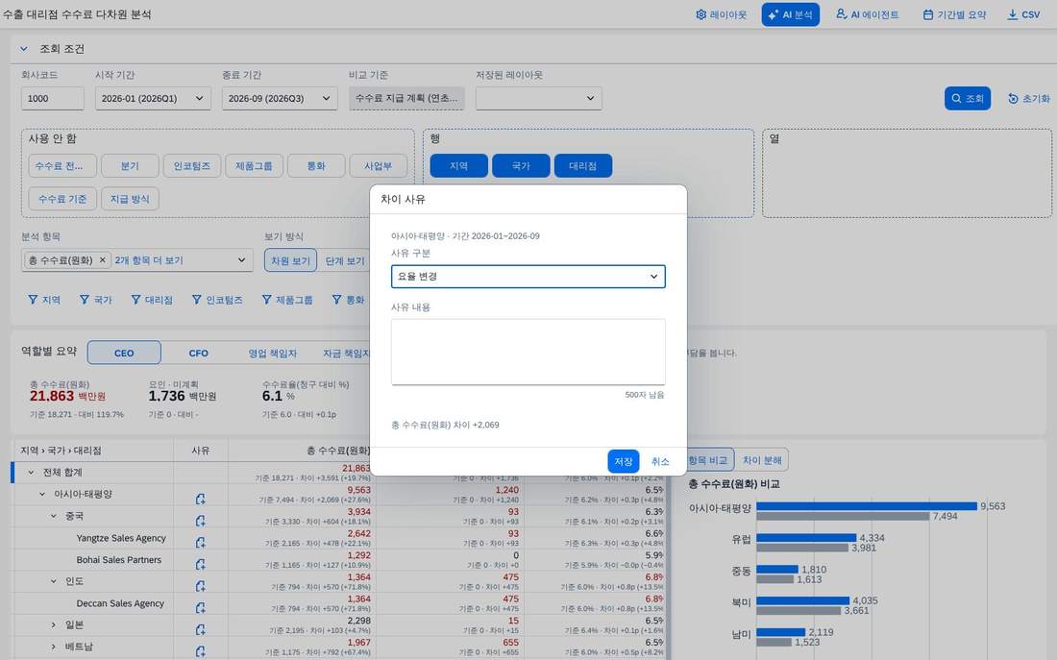Screen dimensions: 1057x660
Task: Download data with the CSV button
Action: point(1023,14)
